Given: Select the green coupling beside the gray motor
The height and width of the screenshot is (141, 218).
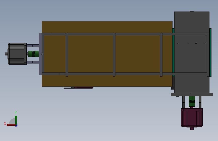Looking at the screenshot, I should point(33,54).
